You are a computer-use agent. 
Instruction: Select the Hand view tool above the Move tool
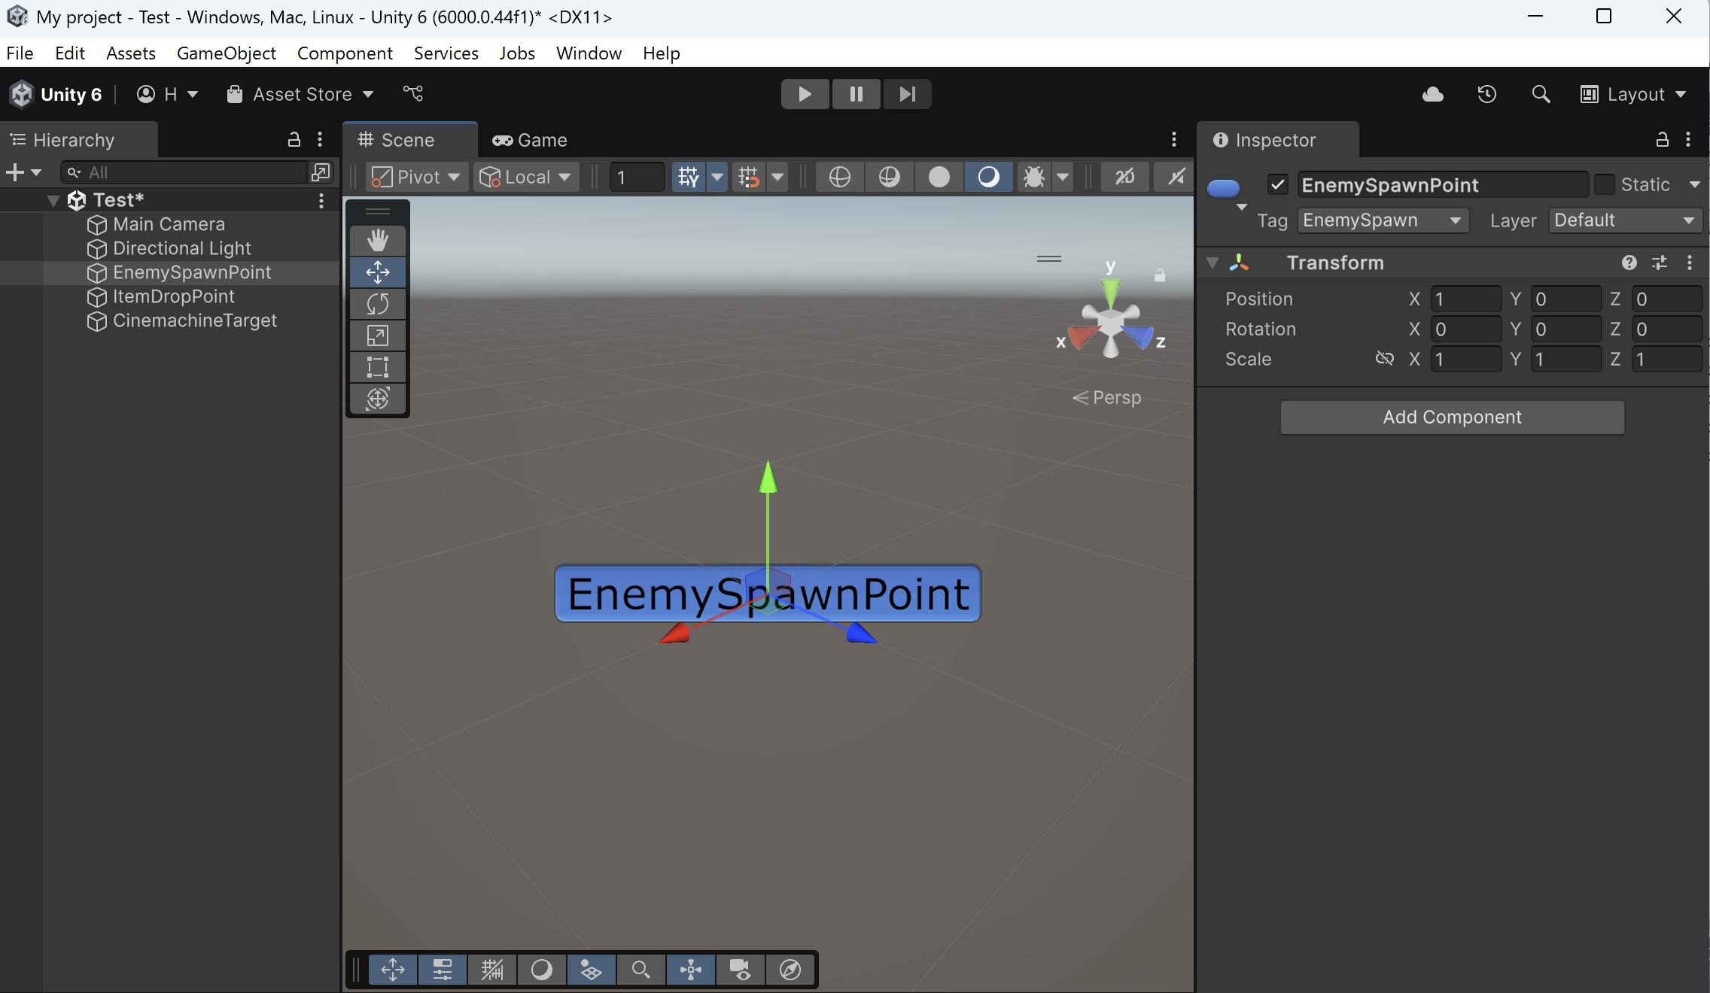click(378, 241)
